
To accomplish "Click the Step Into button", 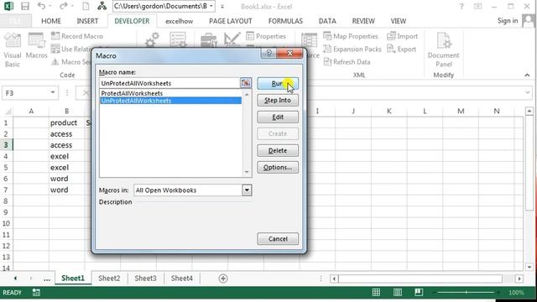I will coord(278,101).
